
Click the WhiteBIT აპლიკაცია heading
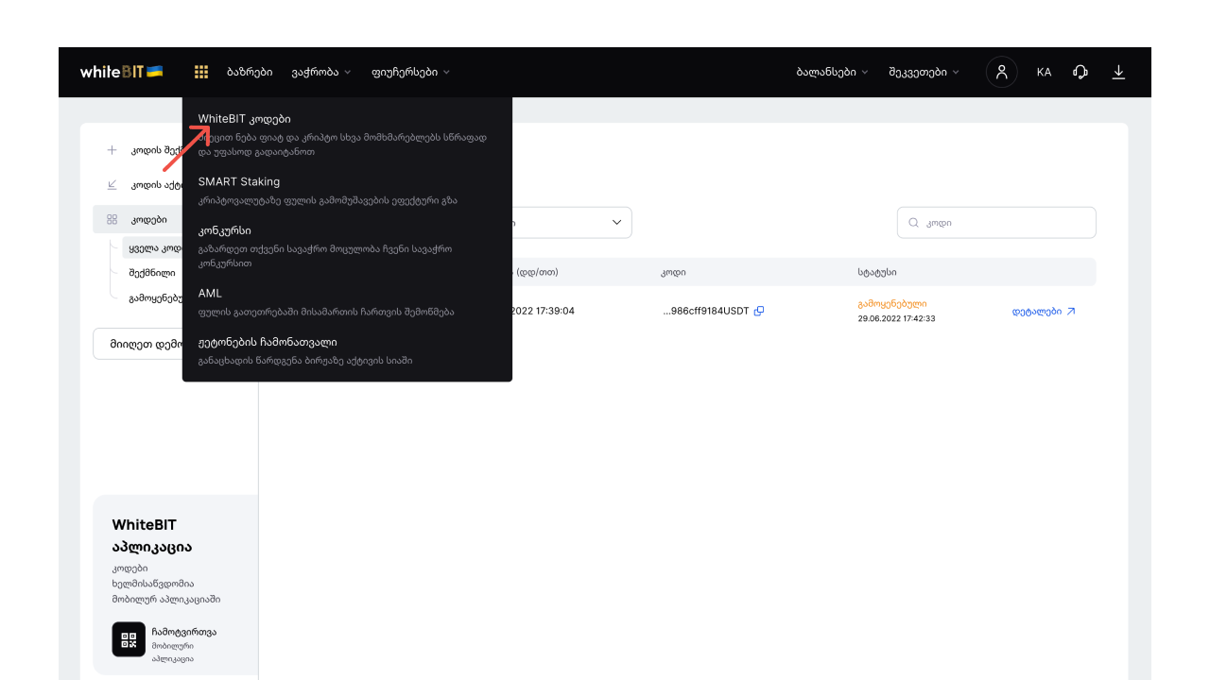(x=151, y=535)
